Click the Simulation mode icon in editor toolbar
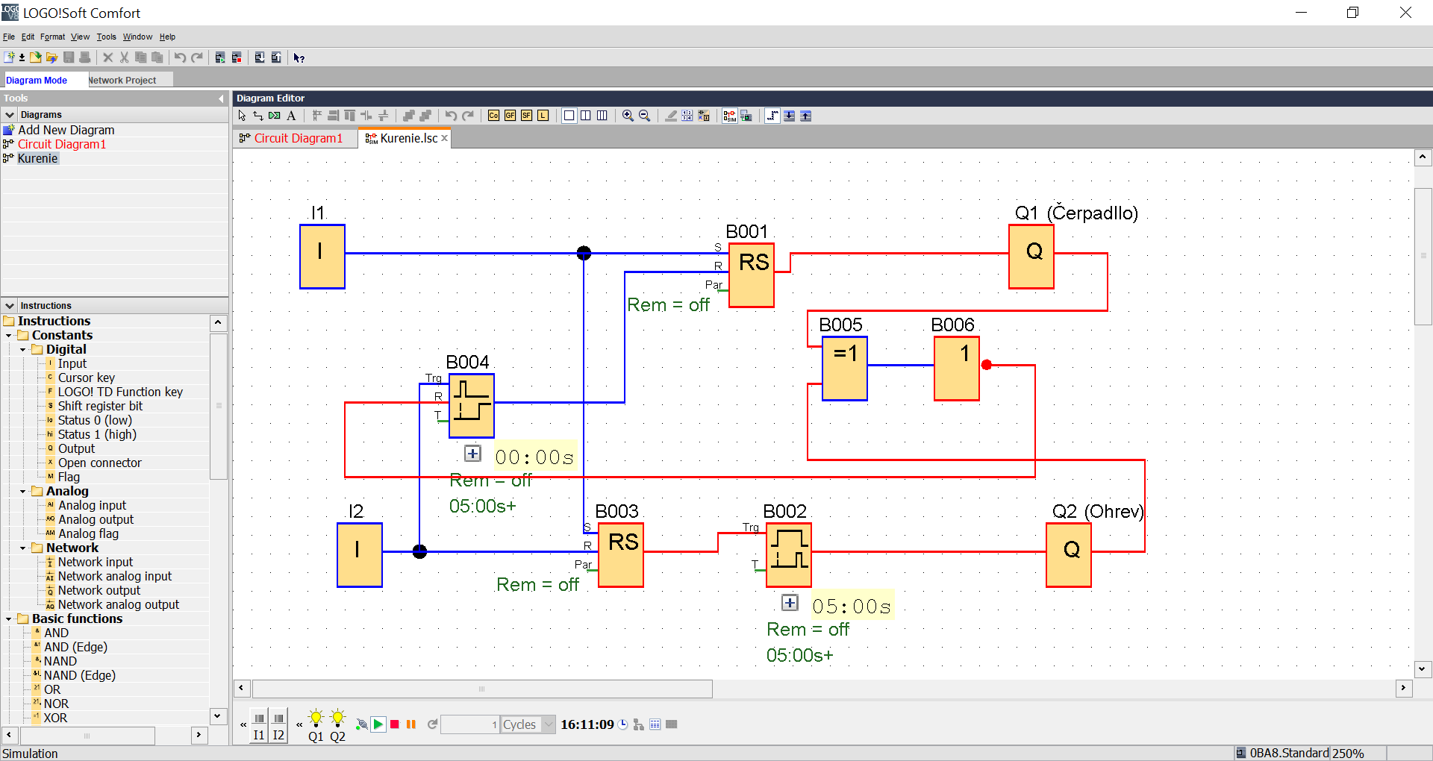Viewport: 1433px width, 761px height. coord(729,116)
